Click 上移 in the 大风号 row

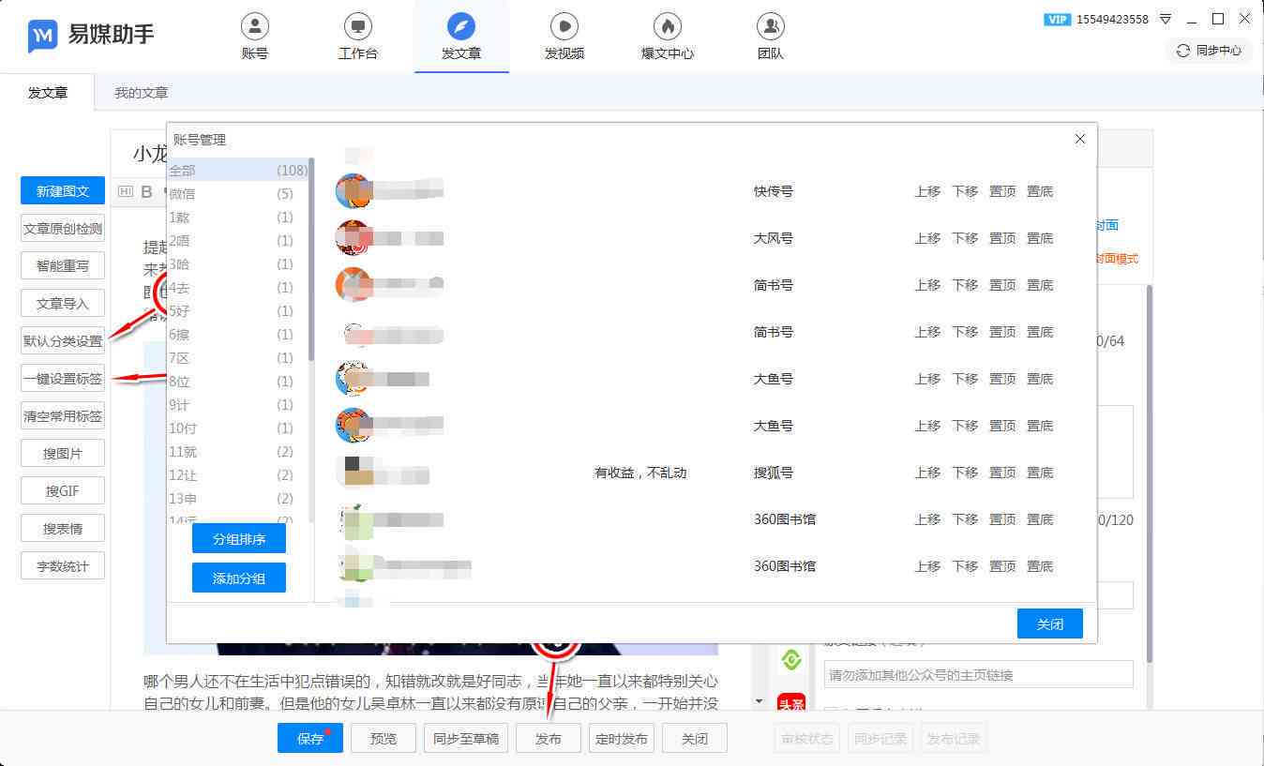pos(927,238)
